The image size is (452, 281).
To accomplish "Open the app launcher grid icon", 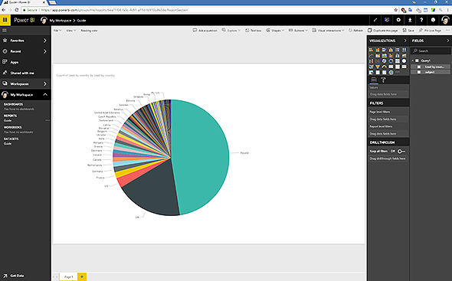I will point(5,20).
